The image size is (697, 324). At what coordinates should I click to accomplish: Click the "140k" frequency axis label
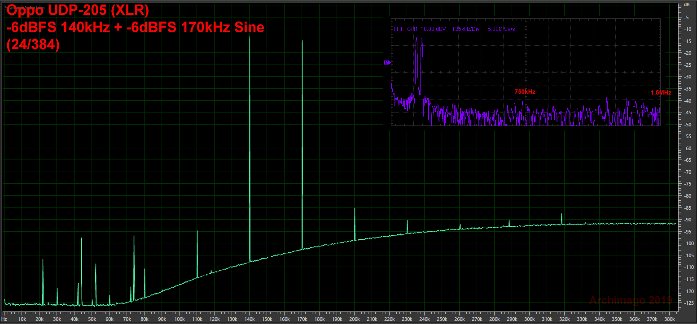[x=250, y=320]
